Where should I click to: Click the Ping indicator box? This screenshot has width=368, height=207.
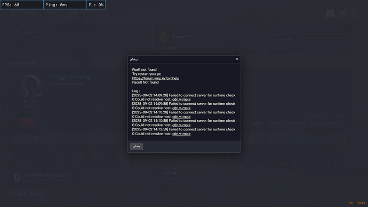65,5
